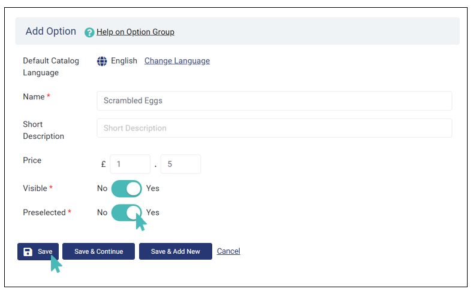473x295 pixels.
Task: Click the 'Price' field label
Action: click(32, 160)
